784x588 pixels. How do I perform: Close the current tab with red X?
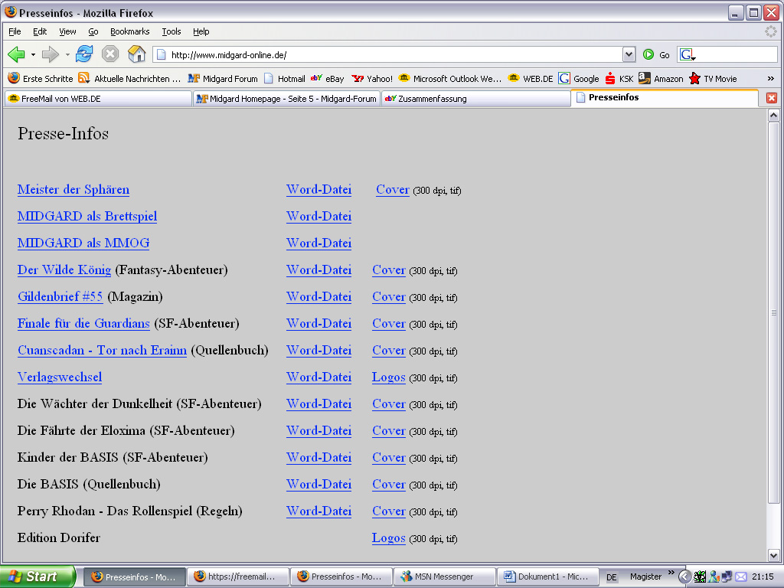(x=772, y=98)
